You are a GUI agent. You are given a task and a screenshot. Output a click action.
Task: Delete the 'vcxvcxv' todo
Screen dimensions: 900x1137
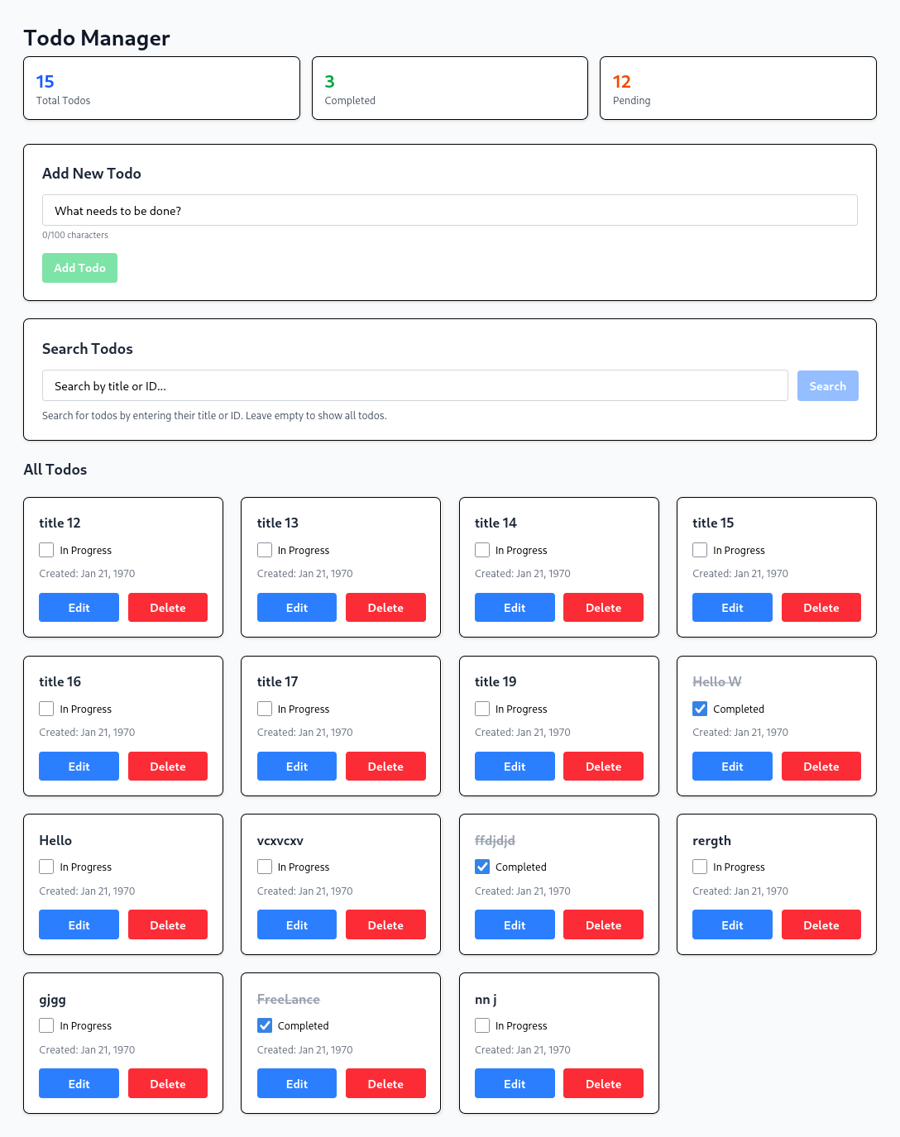click(385, 924)
